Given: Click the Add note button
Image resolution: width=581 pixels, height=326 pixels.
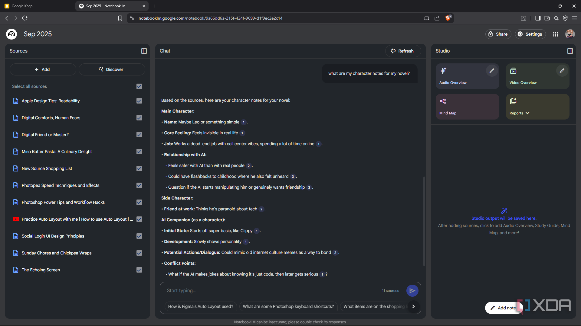Looking at the screenshot, I should click(x=503, y=308).
